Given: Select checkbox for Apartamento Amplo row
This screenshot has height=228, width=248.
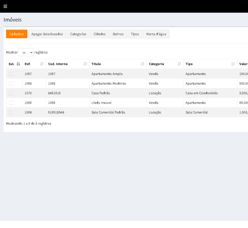Looking at the screenshot, I should tap(11, 74).
